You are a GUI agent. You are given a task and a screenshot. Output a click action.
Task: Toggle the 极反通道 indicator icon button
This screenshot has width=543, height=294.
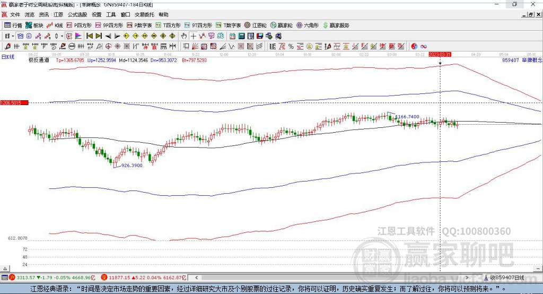[x=69, y=36]
